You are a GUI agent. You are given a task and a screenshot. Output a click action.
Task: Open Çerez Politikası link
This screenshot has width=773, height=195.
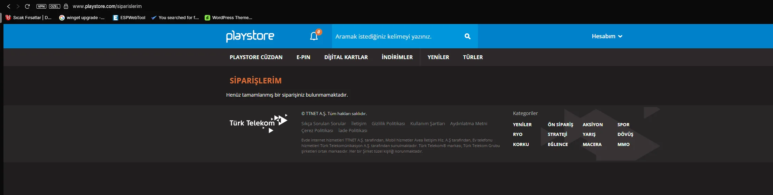317,130
